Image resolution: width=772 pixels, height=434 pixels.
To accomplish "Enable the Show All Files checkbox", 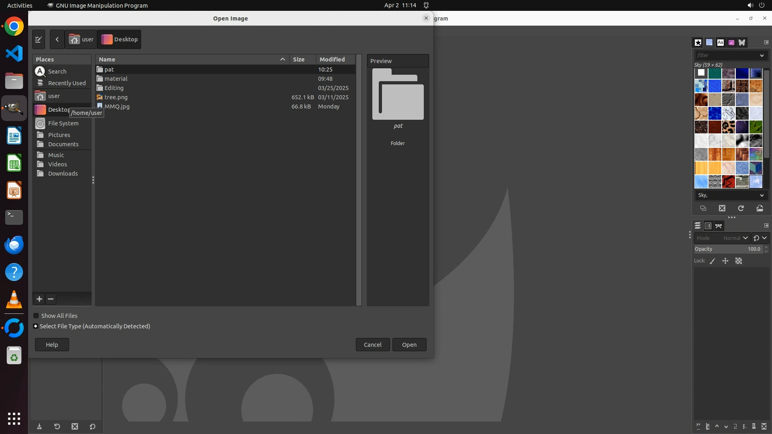I will [x=36, y=316].
